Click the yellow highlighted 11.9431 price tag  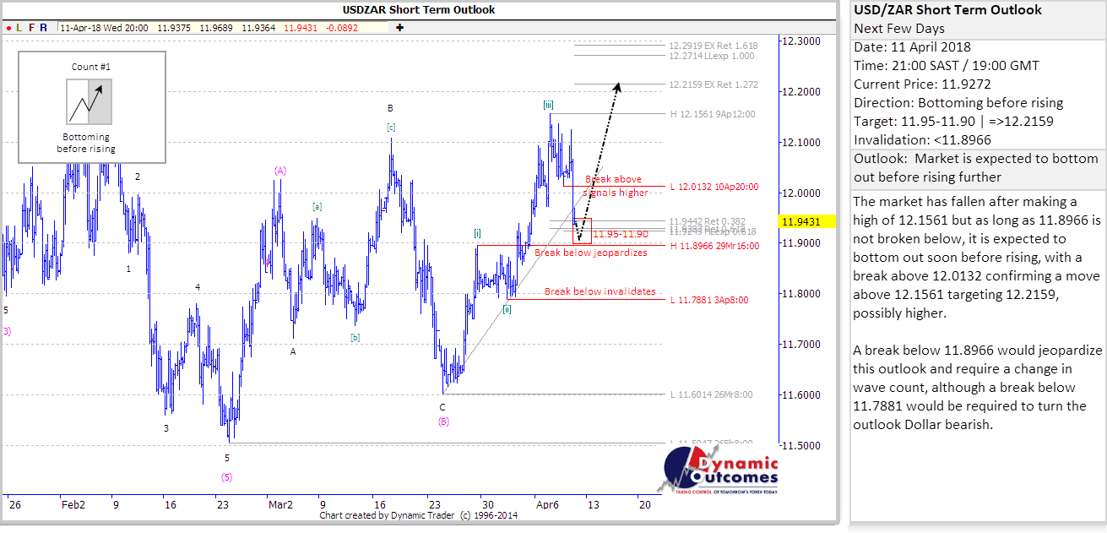point(807,221)
